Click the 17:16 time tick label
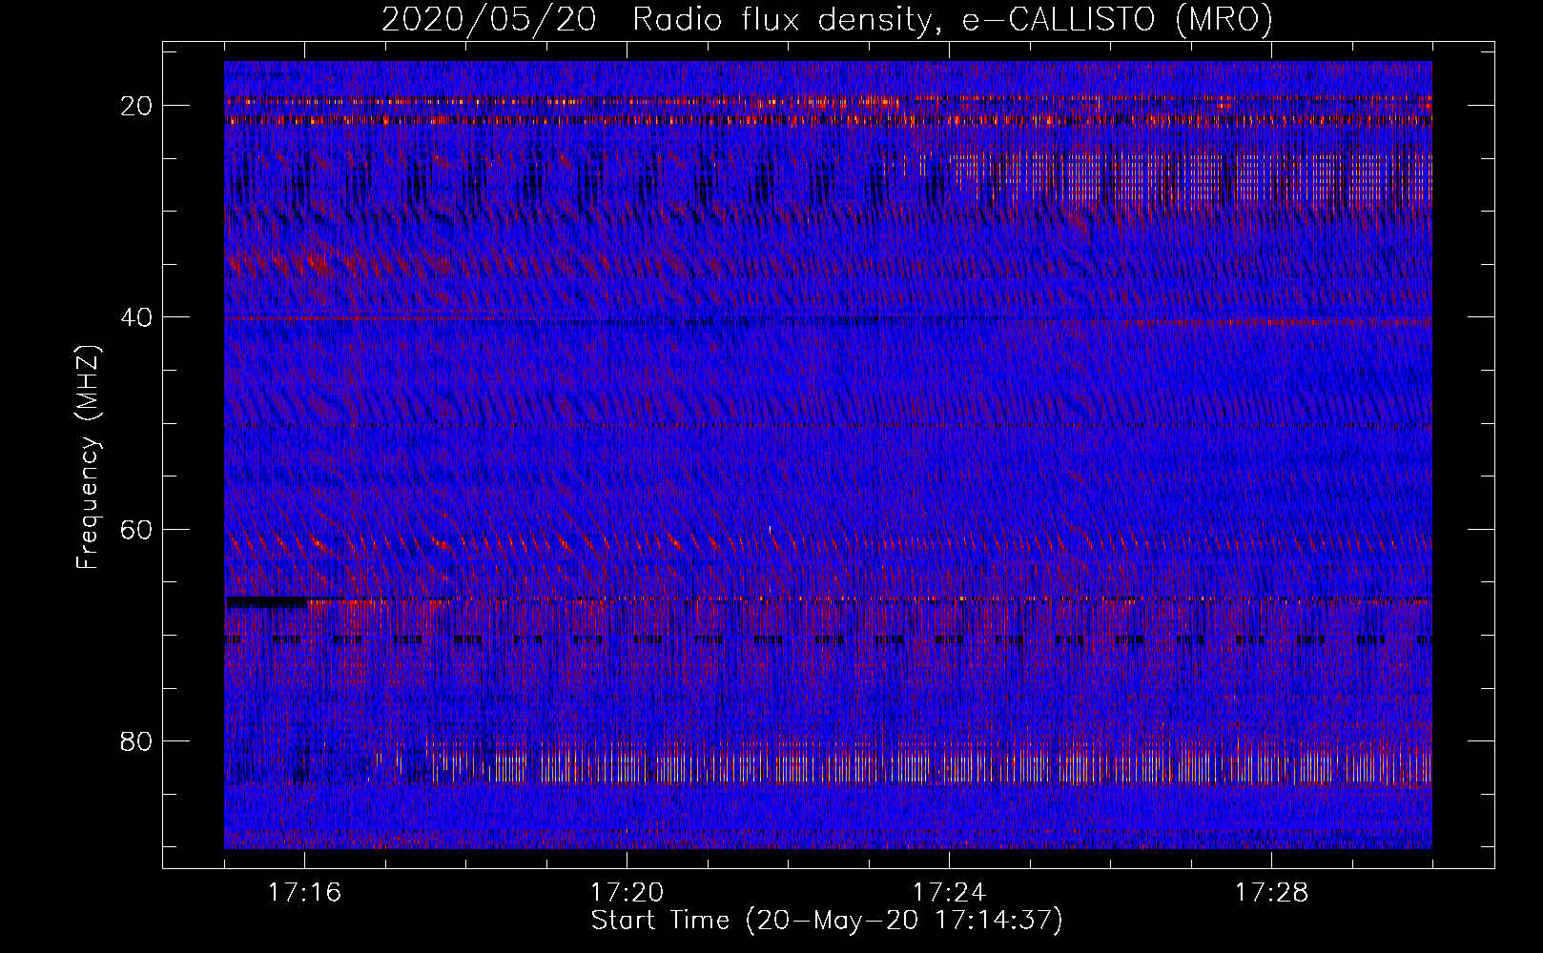This screenshot has height=953, width=1543. [x=304, y=893]
